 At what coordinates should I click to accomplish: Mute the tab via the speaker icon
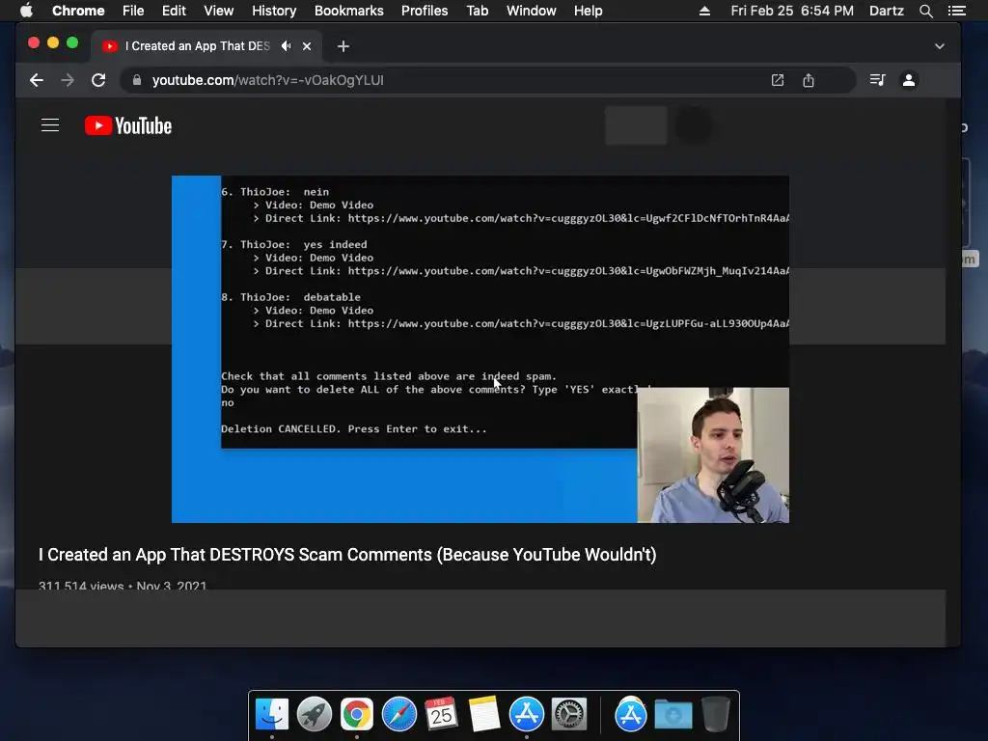point(286,46)
